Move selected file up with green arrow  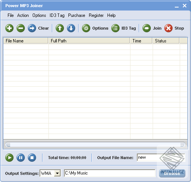tap(60, 28)
